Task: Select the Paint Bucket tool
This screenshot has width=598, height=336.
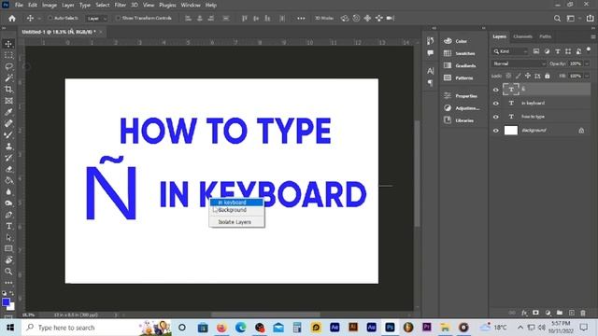Action: click(x=8, y=180)
